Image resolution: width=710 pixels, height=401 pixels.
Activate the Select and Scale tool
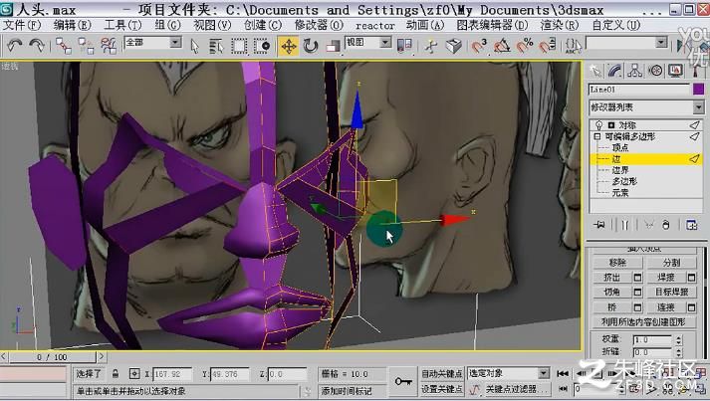pyautogui.click(x=334, y=46)
